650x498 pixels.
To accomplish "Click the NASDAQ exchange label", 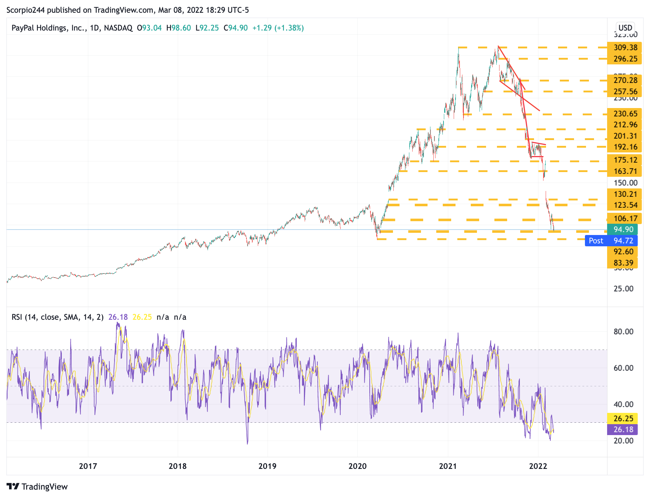I will coord(118,28).
